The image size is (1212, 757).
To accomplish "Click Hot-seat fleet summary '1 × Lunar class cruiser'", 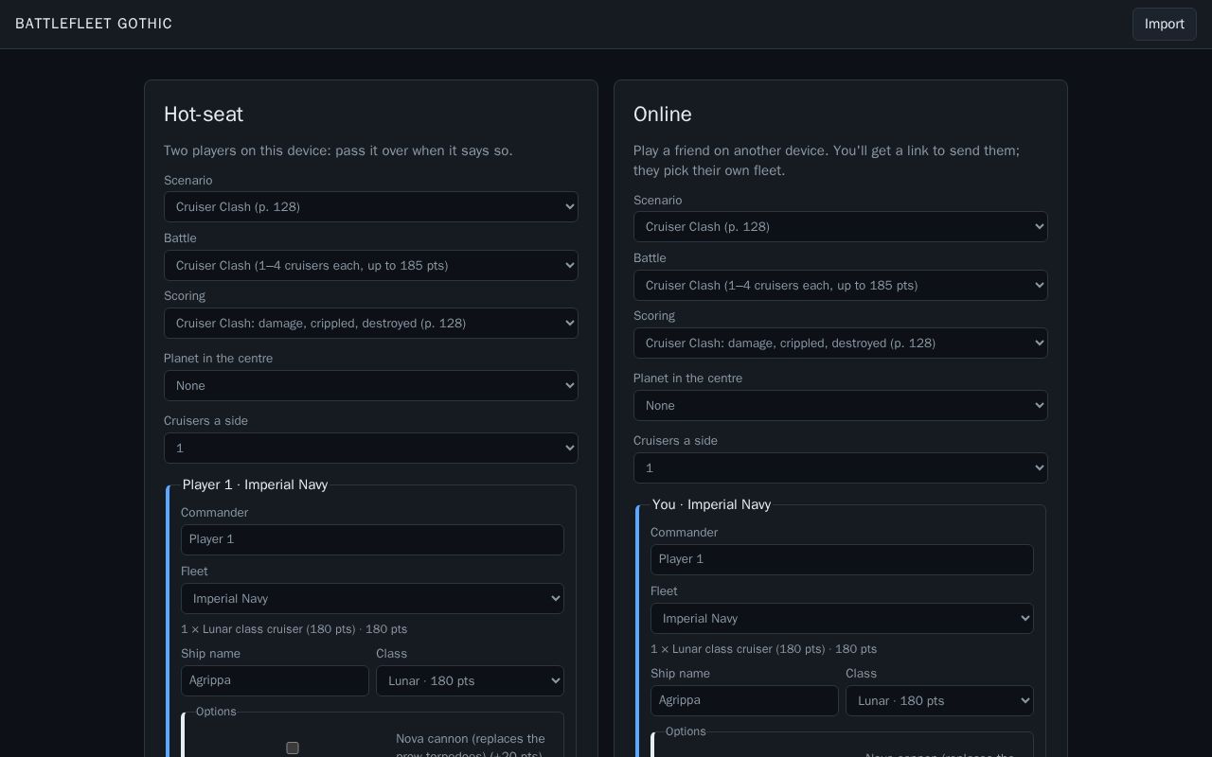I will coord(294,629).
